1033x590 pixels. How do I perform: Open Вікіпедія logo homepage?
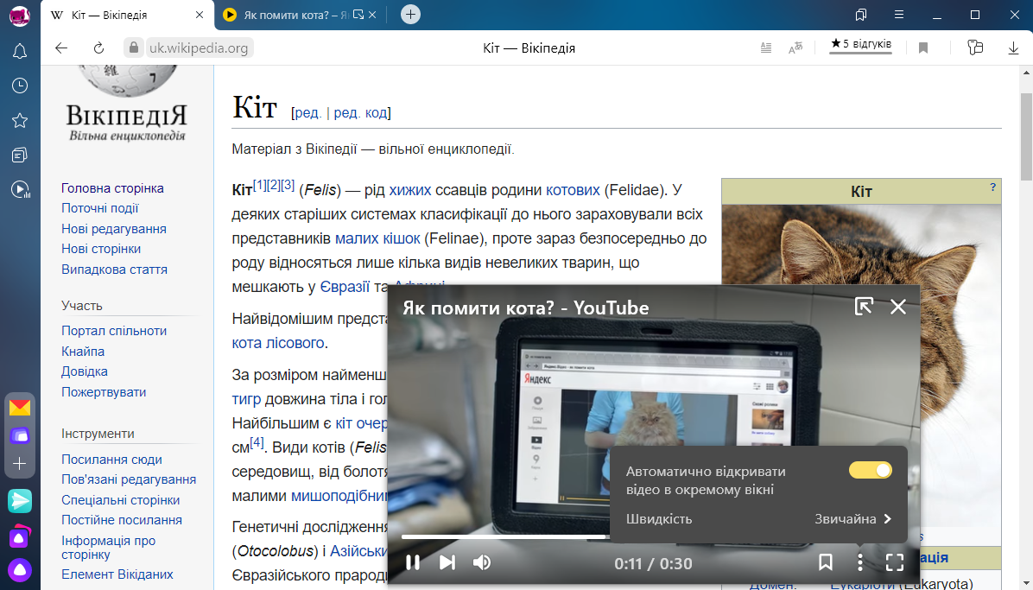[126, 105]
